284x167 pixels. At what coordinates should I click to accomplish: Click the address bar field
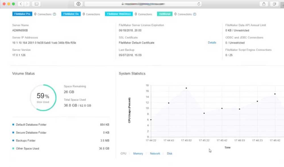point(143,4)
